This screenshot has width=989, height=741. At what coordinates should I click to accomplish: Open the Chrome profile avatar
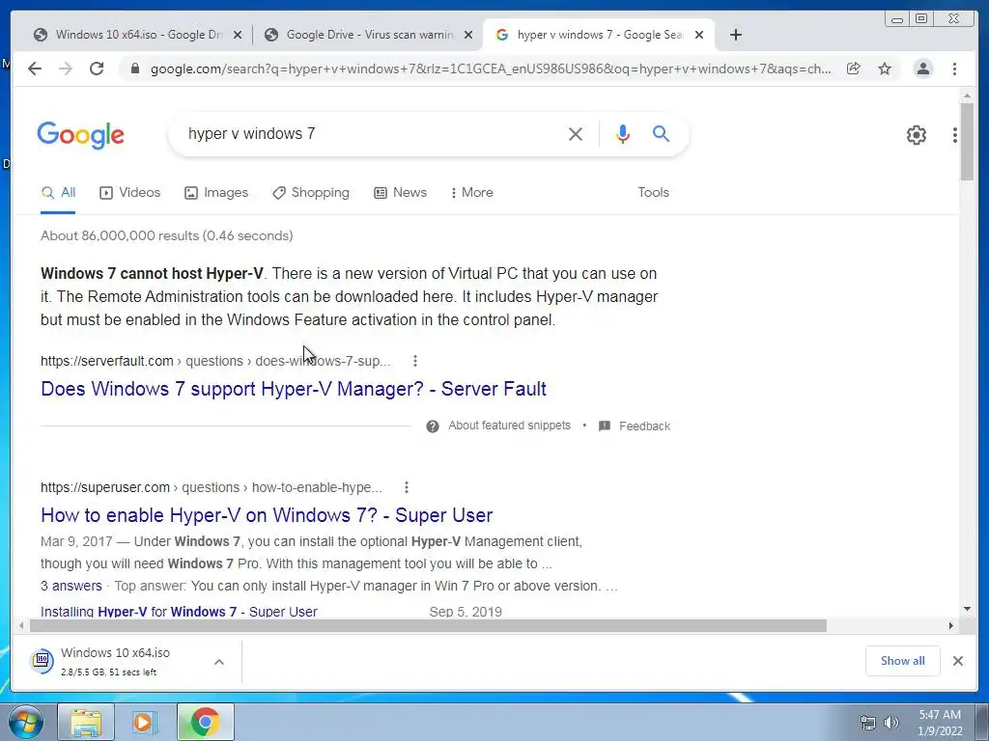tap(922, 69)
